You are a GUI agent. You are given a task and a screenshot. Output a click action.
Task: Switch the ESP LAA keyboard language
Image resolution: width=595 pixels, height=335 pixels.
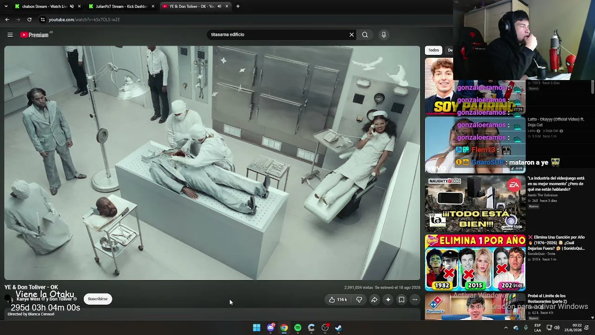click(537, 328)
